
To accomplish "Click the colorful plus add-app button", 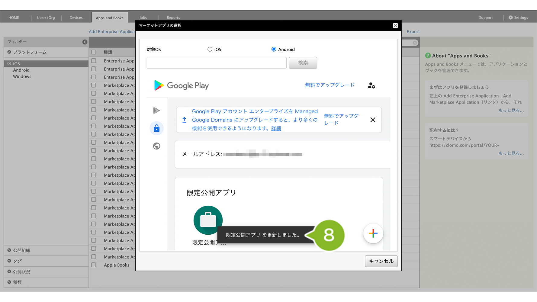I will tap(373, 233).
